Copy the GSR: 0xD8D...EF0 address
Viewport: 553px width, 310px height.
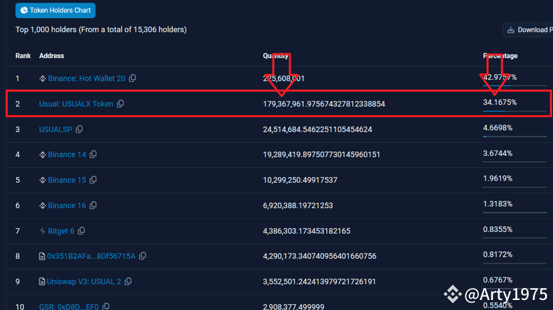(106, 307)
